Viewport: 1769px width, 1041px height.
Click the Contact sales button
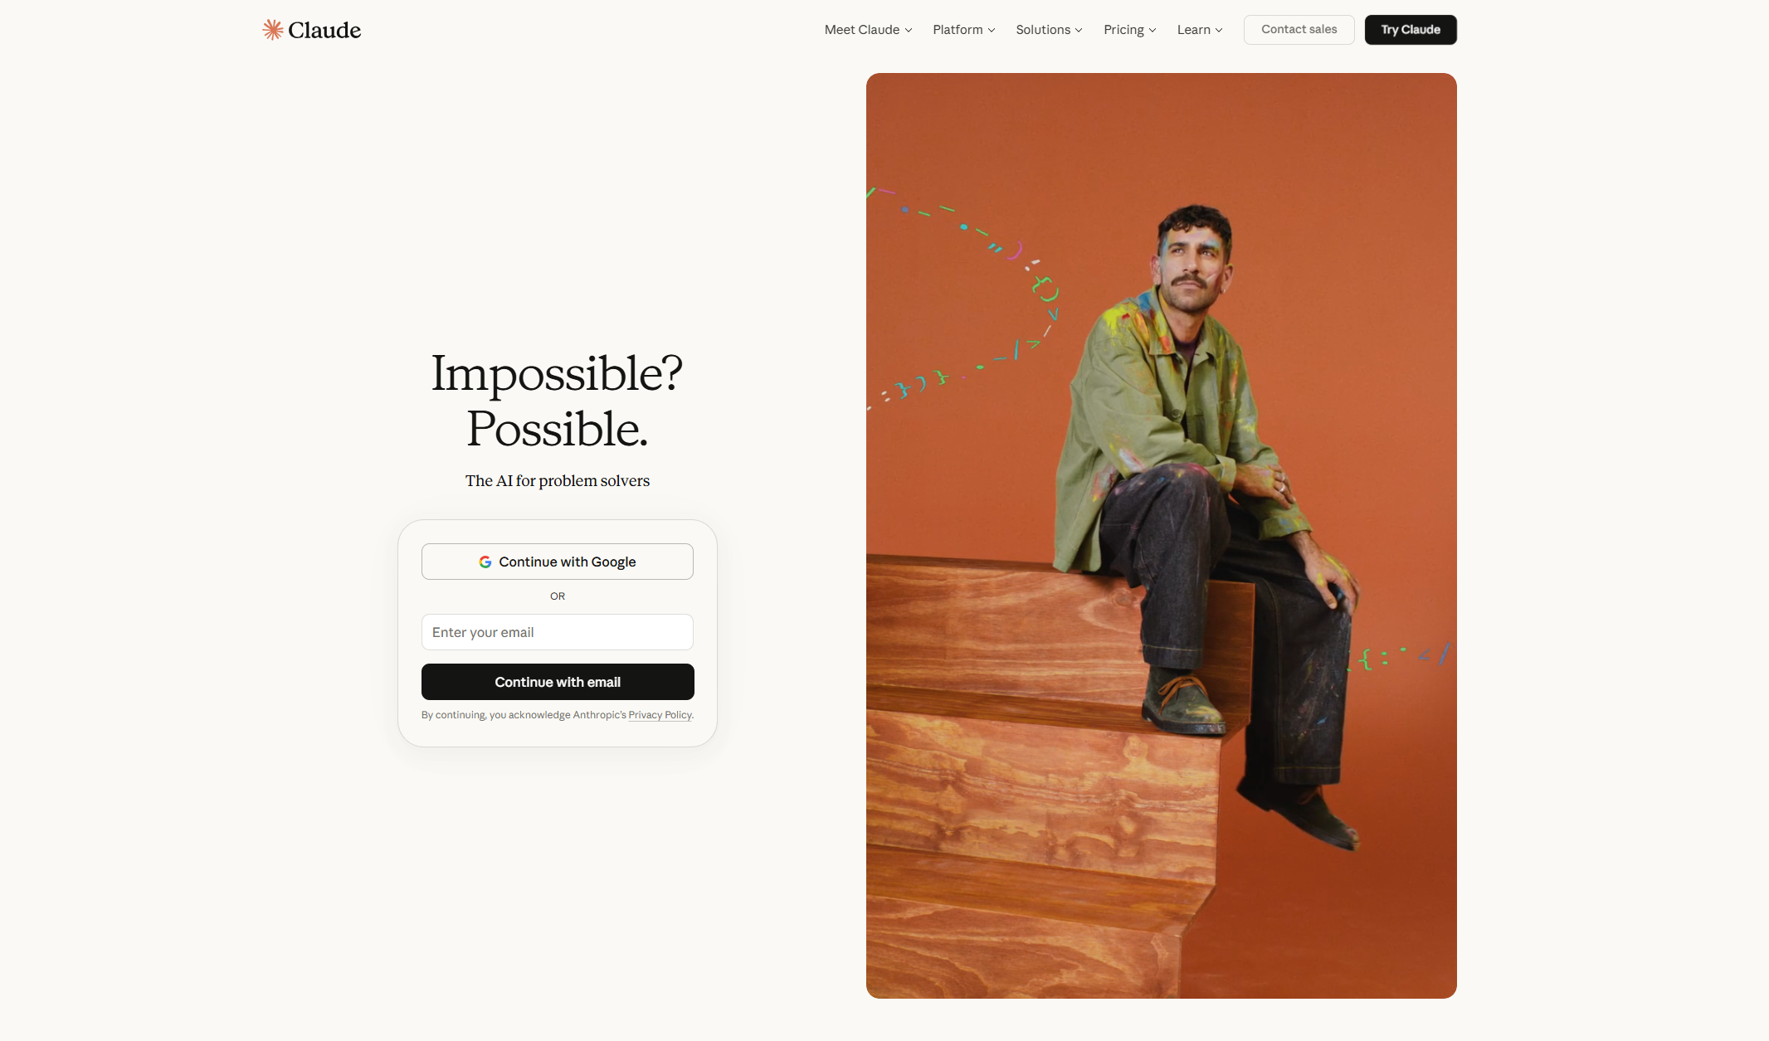(x=1299, y=30)
